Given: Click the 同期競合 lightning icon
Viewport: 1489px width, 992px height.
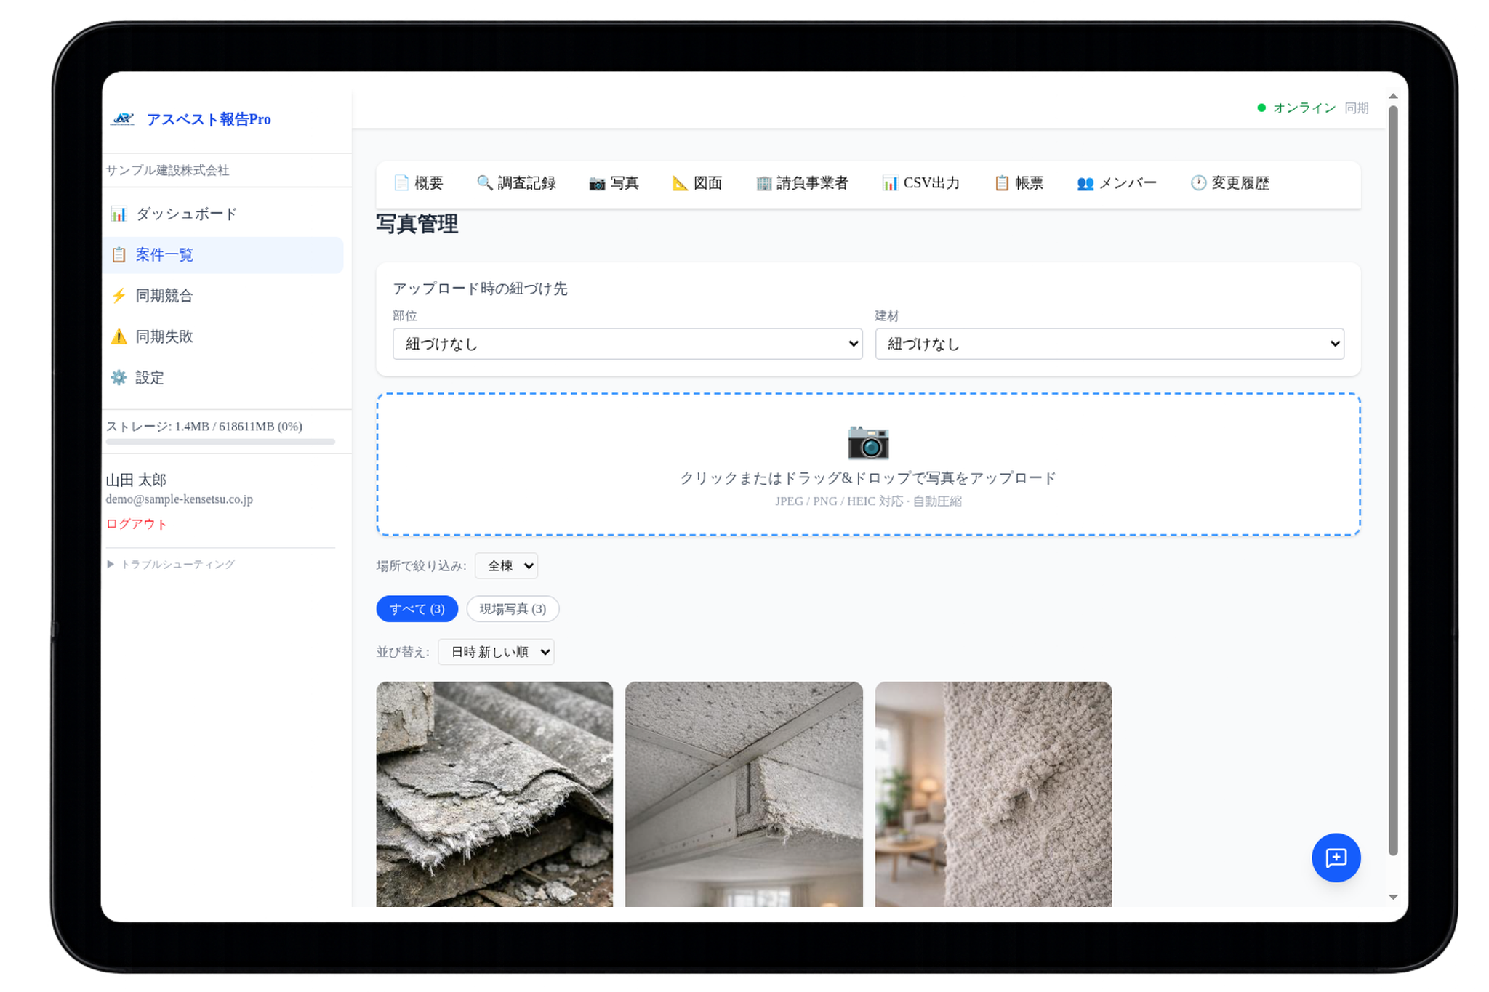Looking at the screenshot, I should (x=119, y=295).
